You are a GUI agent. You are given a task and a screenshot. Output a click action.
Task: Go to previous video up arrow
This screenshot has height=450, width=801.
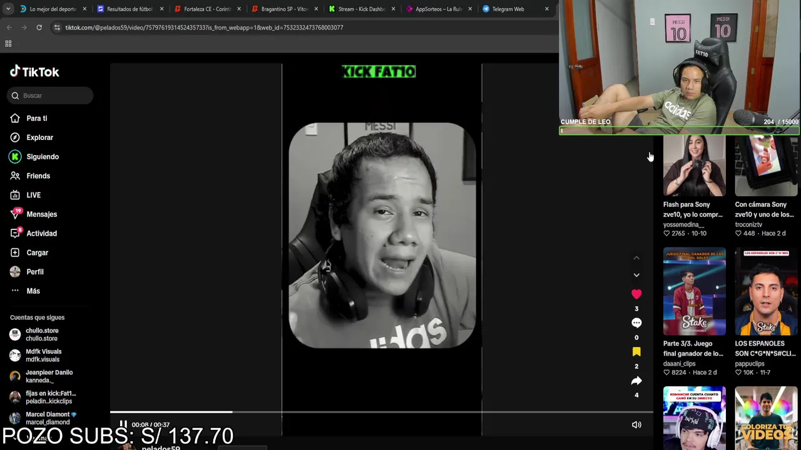(x=636, y=257)
